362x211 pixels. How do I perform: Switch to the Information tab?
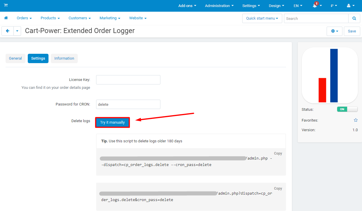[x=64, y=58]
